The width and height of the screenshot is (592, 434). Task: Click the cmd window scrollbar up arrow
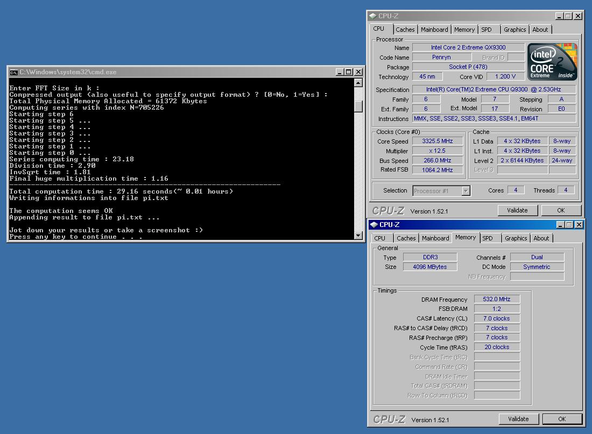coord(358,83)
